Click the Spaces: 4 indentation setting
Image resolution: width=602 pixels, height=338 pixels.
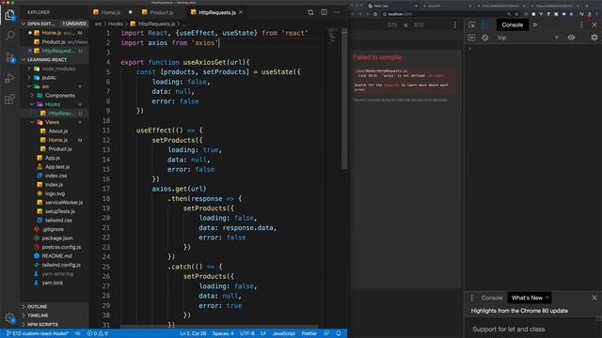(x=223, y=333)
